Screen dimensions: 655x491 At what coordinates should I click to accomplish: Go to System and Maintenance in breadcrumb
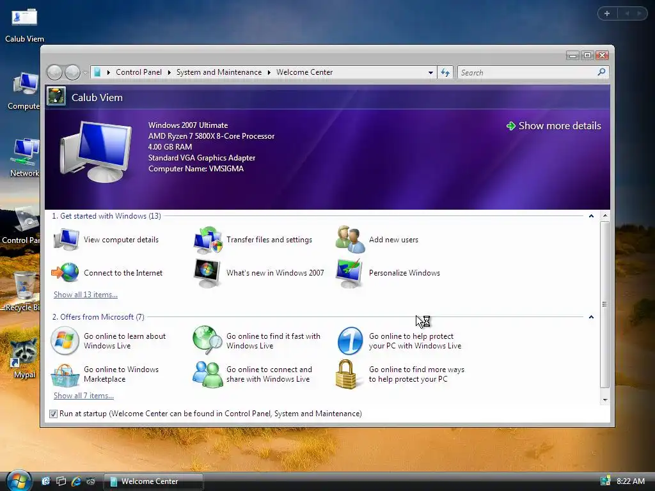pos(219,72)
